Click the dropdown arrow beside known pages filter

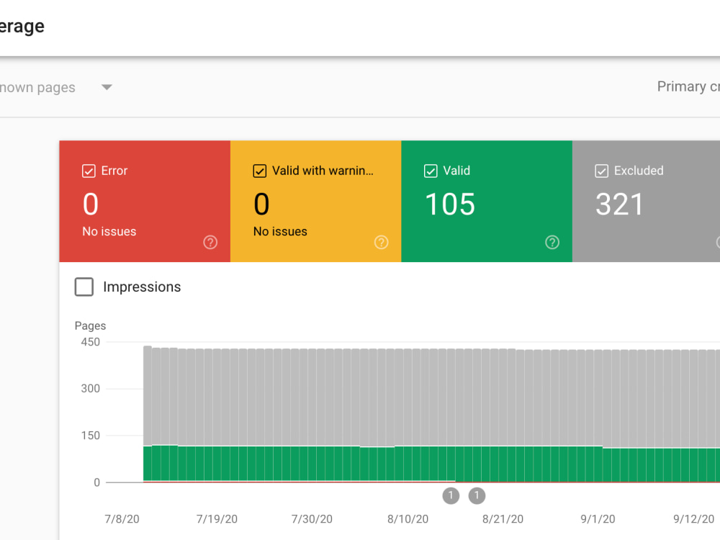[106, 87]
